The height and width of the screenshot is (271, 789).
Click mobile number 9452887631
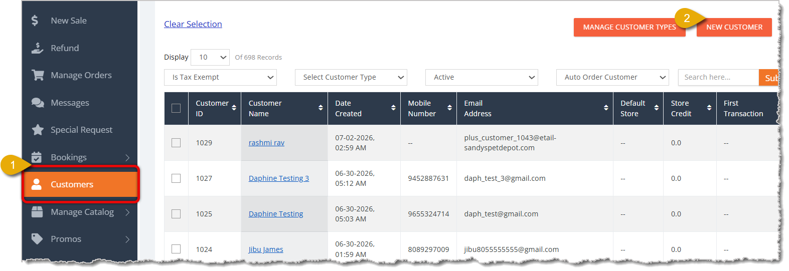pyautogui.click(x=428, y=178)
